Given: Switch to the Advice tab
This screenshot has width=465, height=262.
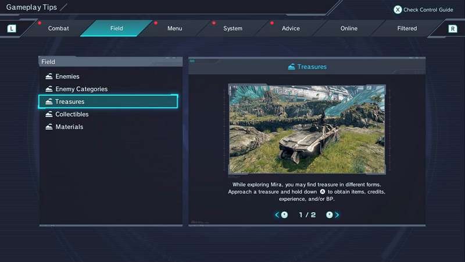Looking at the screenshot, I should [291, 29].
